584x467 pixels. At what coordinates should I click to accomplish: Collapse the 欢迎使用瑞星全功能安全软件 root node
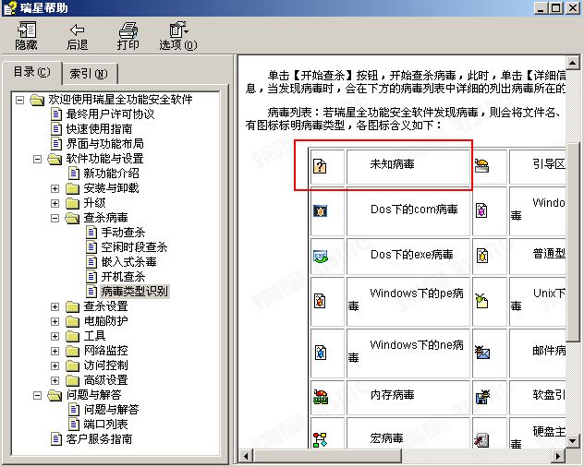point(19,100)
